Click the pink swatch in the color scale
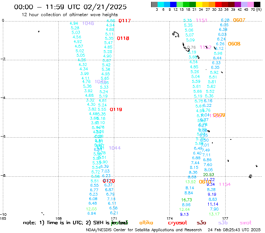 tap(251, 4)
